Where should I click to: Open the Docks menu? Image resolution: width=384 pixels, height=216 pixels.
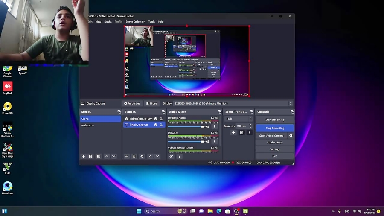coord(108,22)
